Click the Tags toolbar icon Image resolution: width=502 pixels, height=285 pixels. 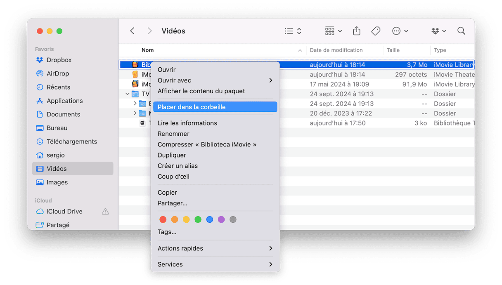click(376, 31)
